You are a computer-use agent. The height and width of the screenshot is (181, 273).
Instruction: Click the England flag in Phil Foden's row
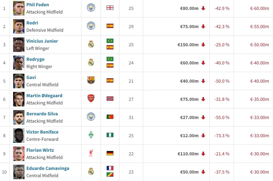110,8
